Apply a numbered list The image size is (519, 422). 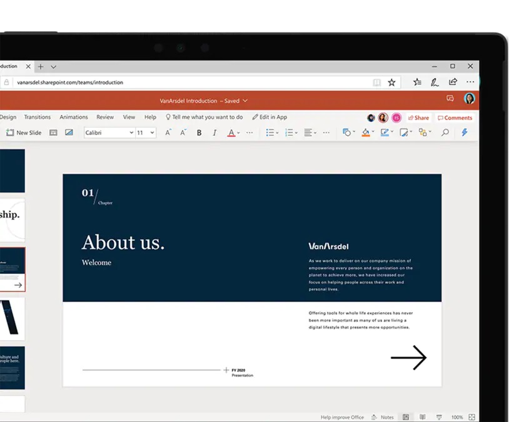click(289, 133)
